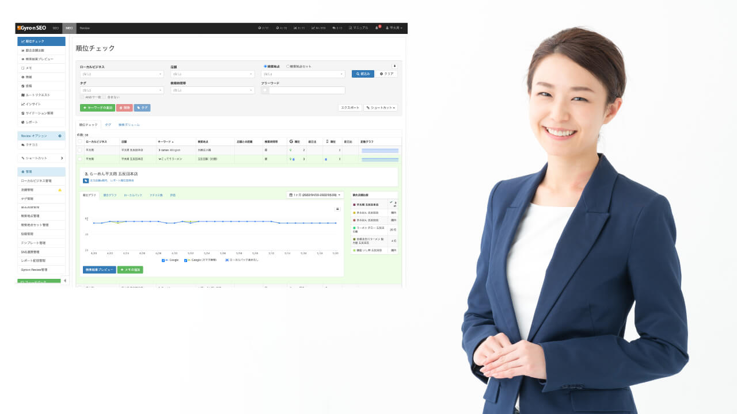Switch to the ローカルパック chart tab

(133, 195)
